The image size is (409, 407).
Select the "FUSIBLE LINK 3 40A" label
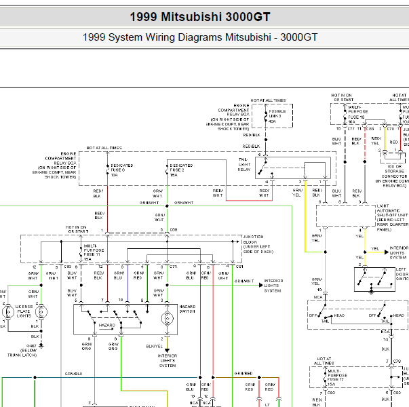277,116
